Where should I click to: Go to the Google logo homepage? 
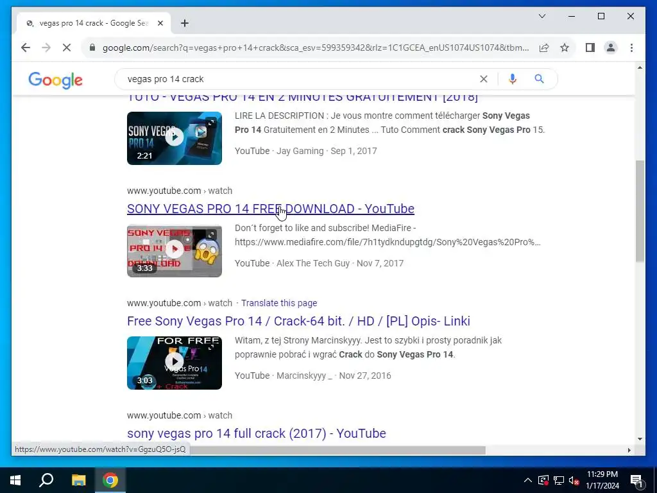pos(55,80)
